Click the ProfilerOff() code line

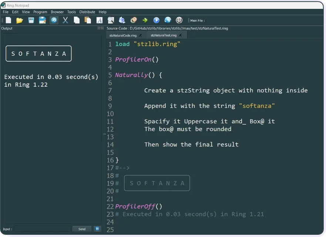(139, 206)
